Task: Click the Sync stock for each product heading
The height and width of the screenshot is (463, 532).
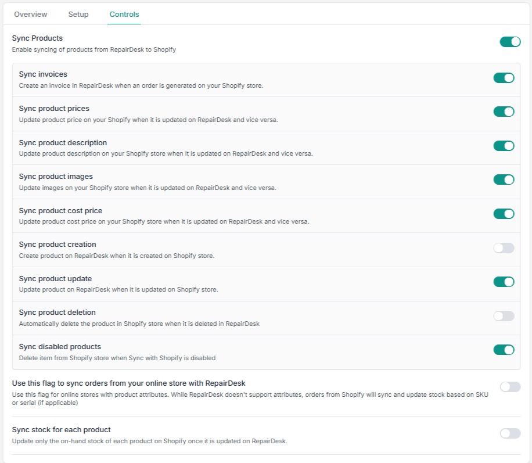Action: 62,430
